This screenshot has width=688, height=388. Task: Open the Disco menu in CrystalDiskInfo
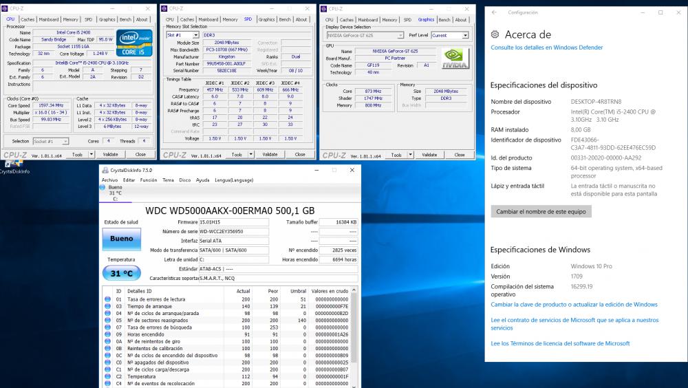(x=184, y=180)
